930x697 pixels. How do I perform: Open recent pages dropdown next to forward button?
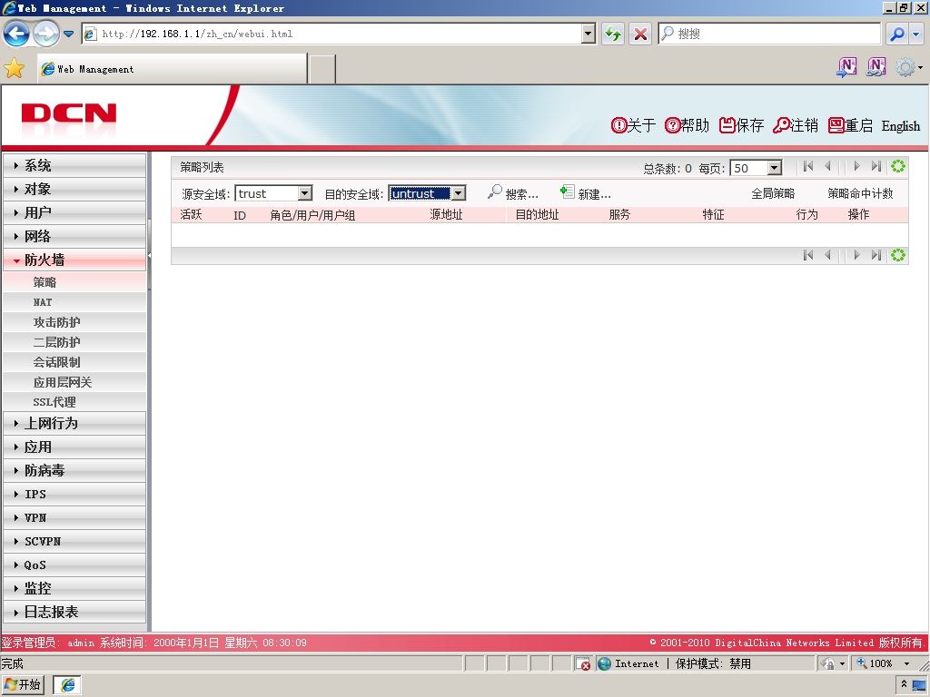click(x=69, y=34)
